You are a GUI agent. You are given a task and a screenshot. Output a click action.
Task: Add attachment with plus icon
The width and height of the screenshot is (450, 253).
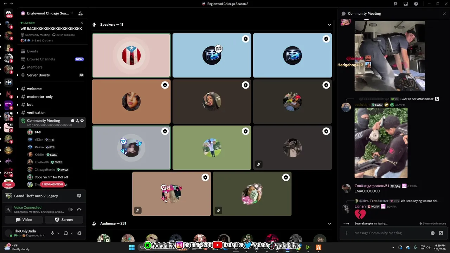(346, 233)
